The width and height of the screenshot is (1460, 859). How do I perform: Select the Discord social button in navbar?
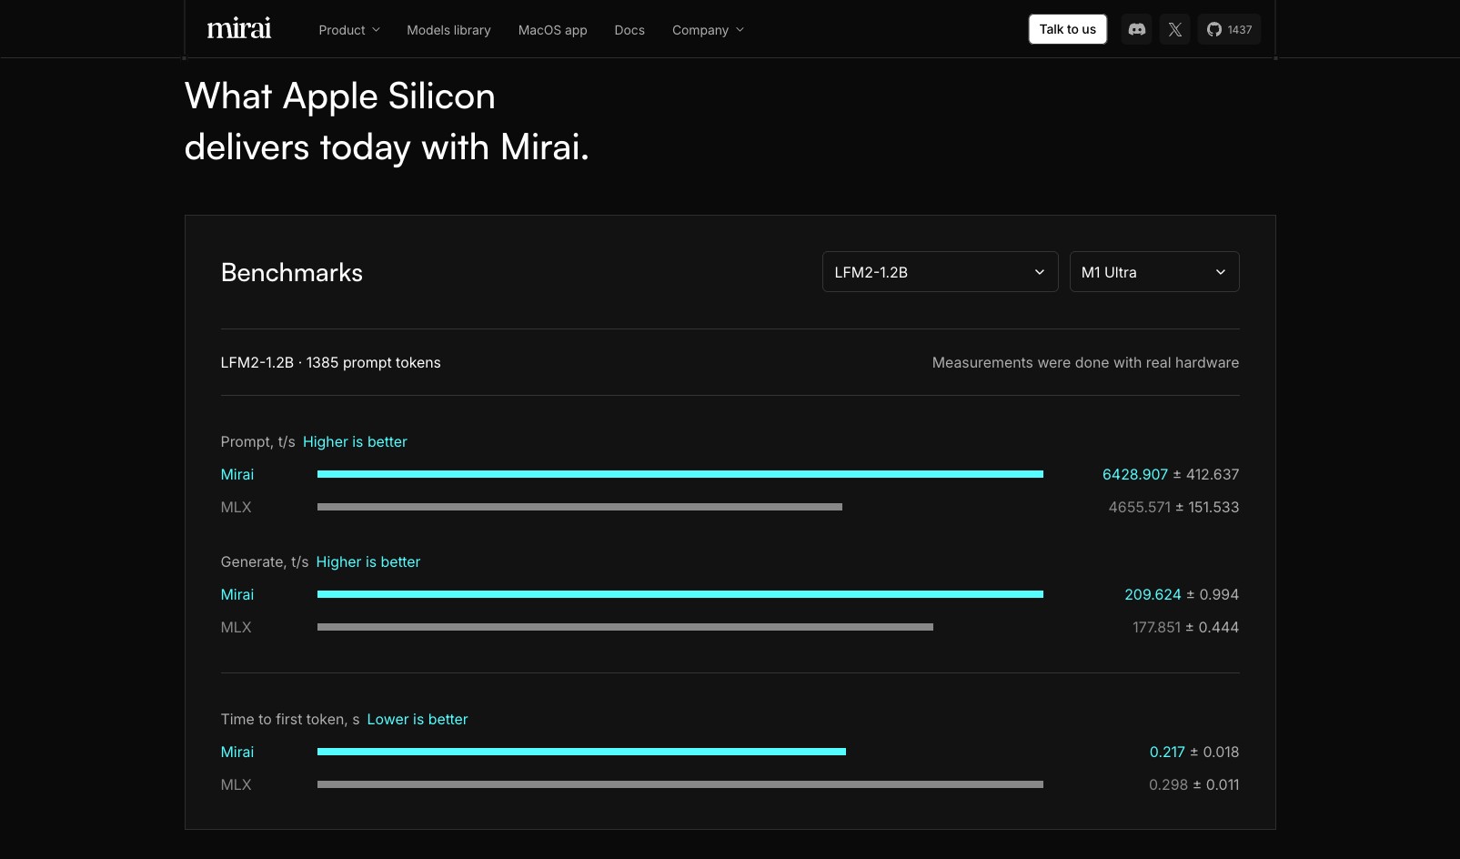coord(1136,29)
